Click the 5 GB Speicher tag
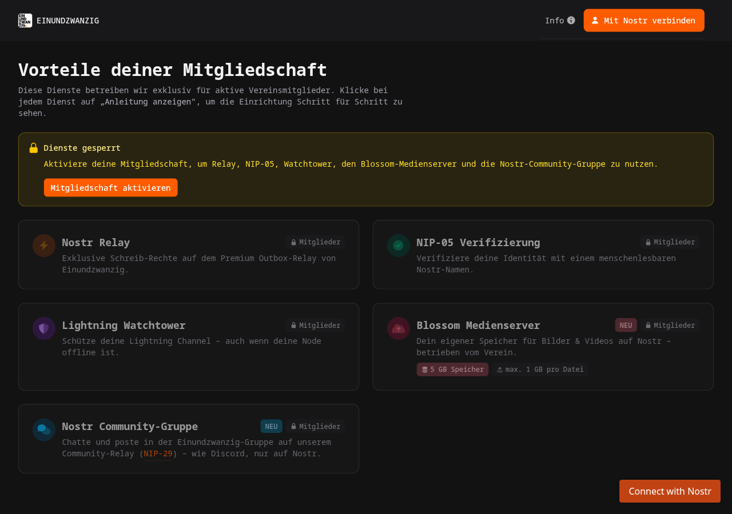This screenshot has height=514, width=732. pyautogui.click(x=453, y=370)
